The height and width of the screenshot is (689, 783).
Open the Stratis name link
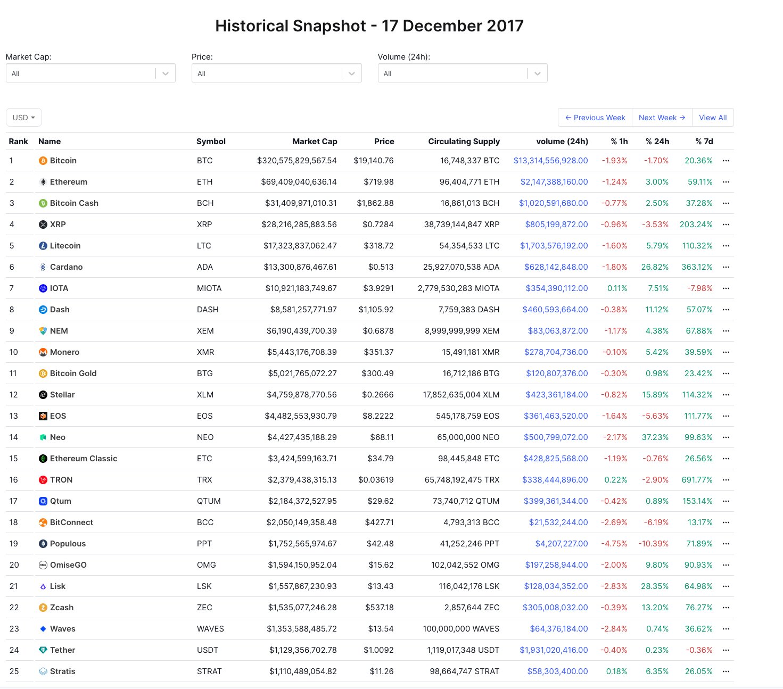tap(63, 671)
